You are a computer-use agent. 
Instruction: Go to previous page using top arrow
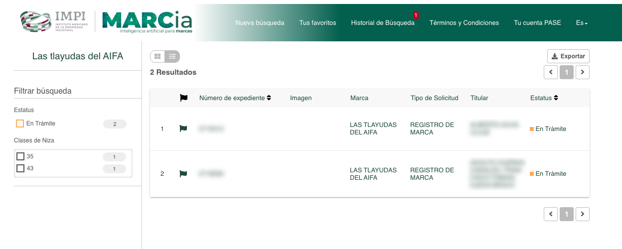pos(551,72)
